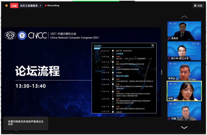Select the 郑小林-浙江大学 video thumbnail
Image resolution: width=207 pixels, height=135 pixels.
pos(184,51)
